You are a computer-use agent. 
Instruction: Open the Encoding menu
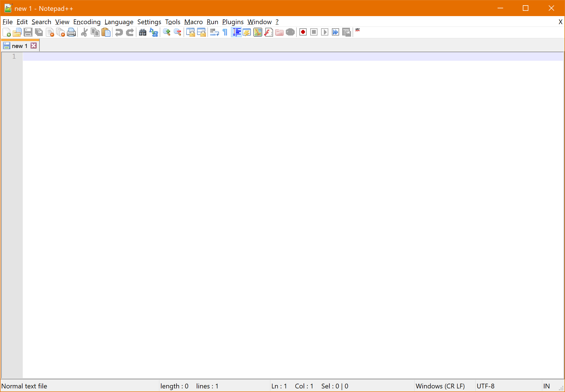click(87, 22)
